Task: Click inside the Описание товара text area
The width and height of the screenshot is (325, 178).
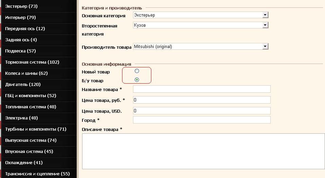Action: coord(203,151)
